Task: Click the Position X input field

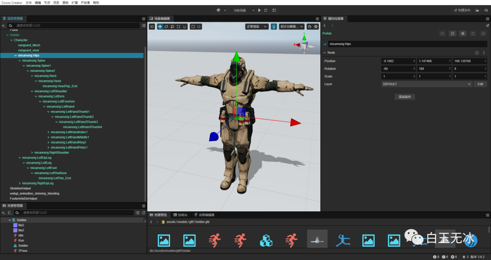Action: coord(397,61)
